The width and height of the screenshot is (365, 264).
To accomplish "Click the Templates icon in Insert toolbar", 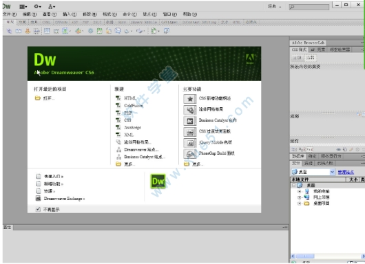I will pos(155,31).
